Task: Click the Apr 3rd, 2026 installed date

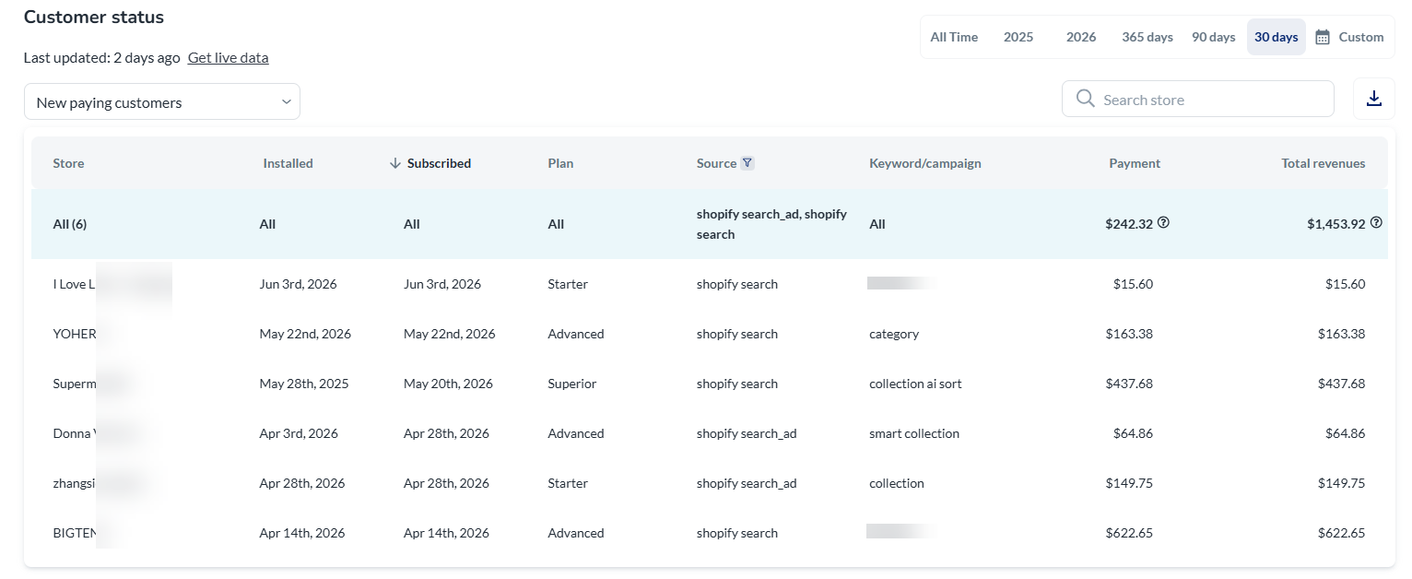Action: pyautogui.click(x=299, y=433)
